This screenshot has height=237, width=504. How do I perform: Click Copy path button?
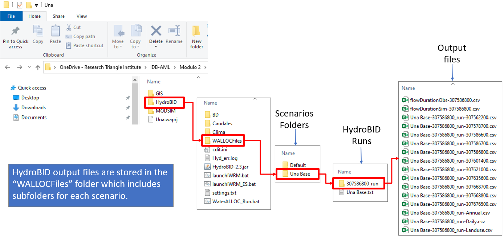coord(80,36)
